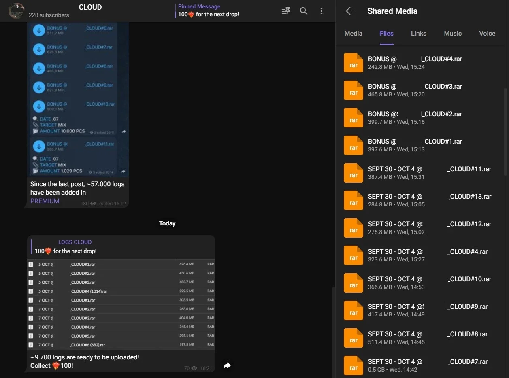Click rar icon of BONUS _CLOUD#1.rar
Image resolution: width=509 pixels, height=378 pixels.
[x=354, y=145]
